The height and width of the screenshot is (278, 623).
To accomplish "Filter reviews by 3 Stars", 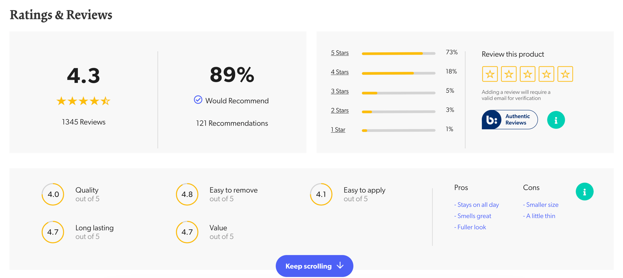I will (x=340, y=91).
